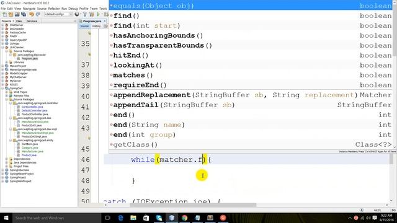Screen dimensions: 397x223
Task: Expand the MavenProject node
Action: coord(2,66)
